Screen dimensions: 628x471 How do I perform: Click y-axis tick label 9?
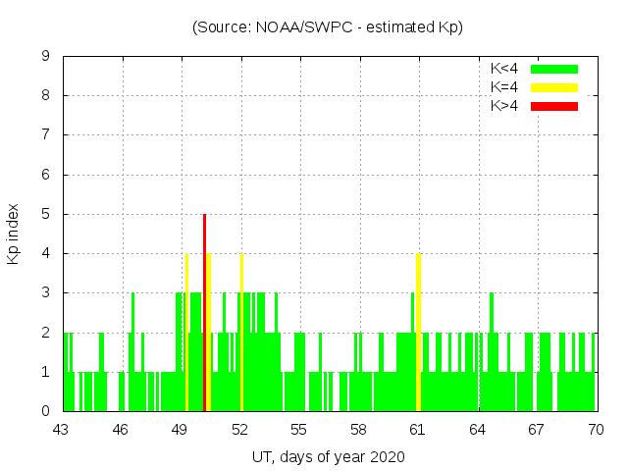(45, 57)
